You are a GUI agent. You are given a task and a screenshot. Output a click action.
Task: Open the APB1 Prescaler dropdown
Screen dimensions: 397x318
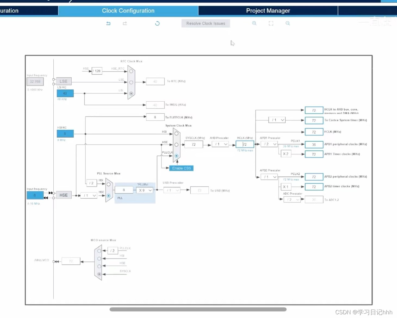(269, 144)
